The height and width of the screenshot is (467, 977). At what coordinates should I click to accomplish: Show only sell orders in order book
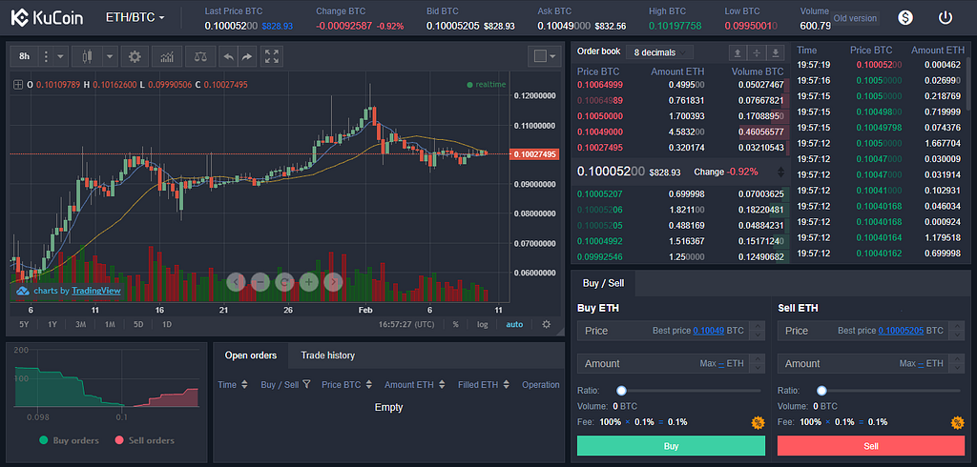pyautogui.click(x=738, y=52)
